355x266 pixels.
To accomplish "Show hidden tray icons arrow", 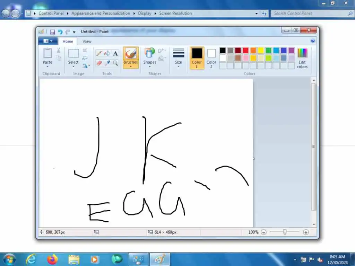I will pyautogui.click(x=295, y=260).
